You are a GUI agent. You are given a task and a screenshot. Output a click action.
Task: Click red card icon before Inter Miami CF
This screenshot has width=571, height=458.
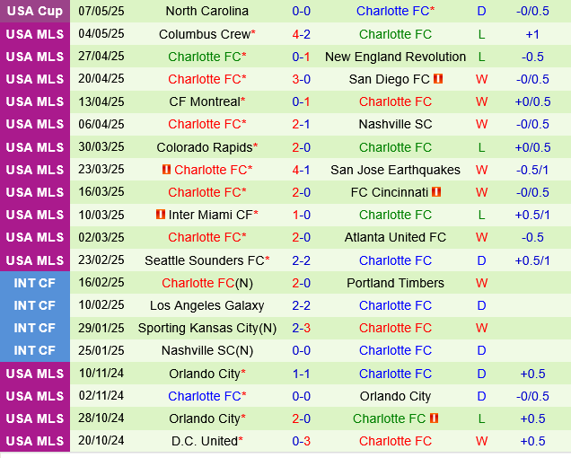coord(161,215)
